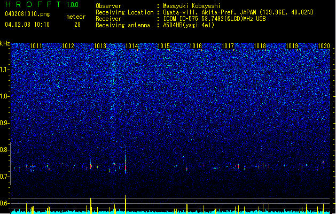Click the 1018 time marker

click(260, 46)
